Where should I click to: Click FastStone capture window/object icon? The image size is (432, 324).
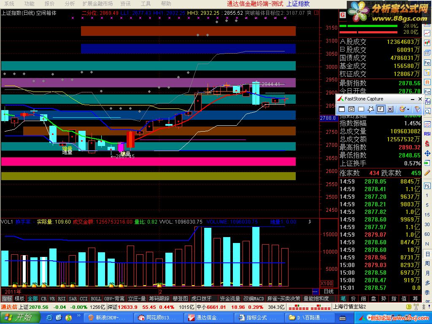tap(351, 109)
